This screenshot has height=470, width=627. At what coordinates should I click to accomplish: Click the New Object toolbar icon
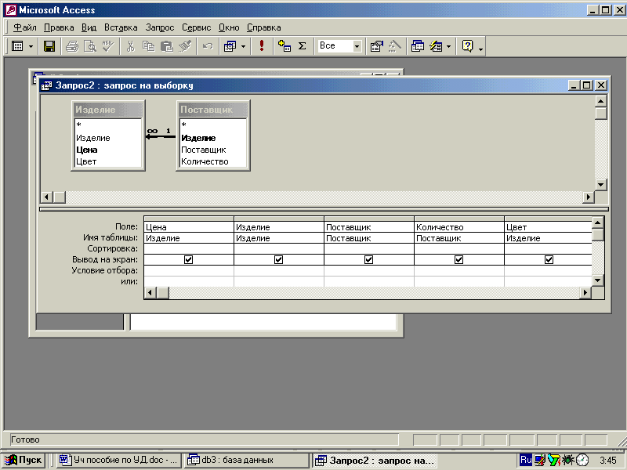tap(436, 46)
